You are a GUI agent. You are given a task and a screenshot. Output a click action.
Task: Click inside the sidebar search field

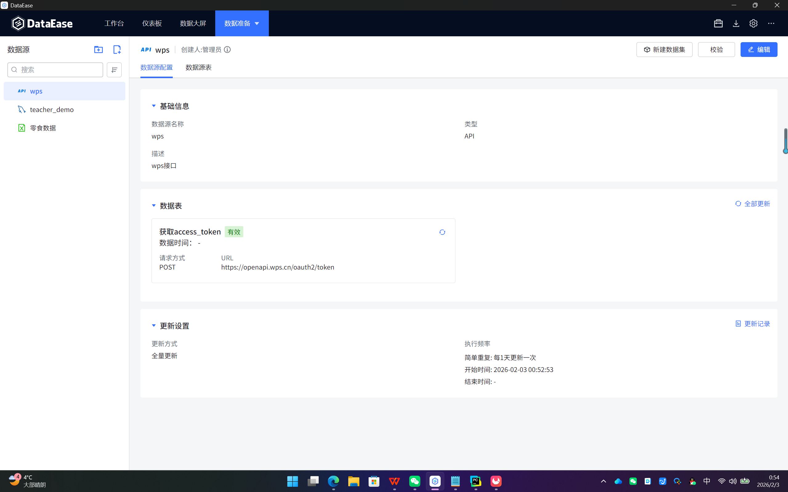(x=55, y=70)
